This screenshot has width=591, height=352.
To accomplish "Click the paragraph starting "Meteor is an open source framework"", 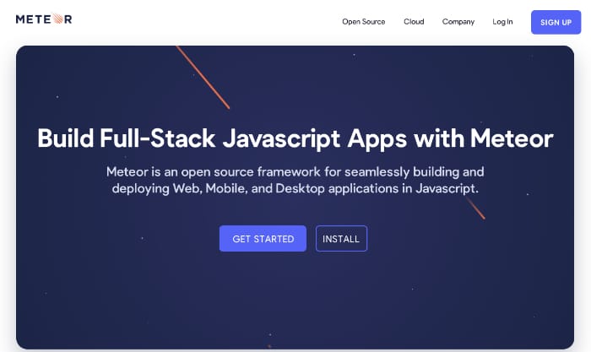I will 295,180.
